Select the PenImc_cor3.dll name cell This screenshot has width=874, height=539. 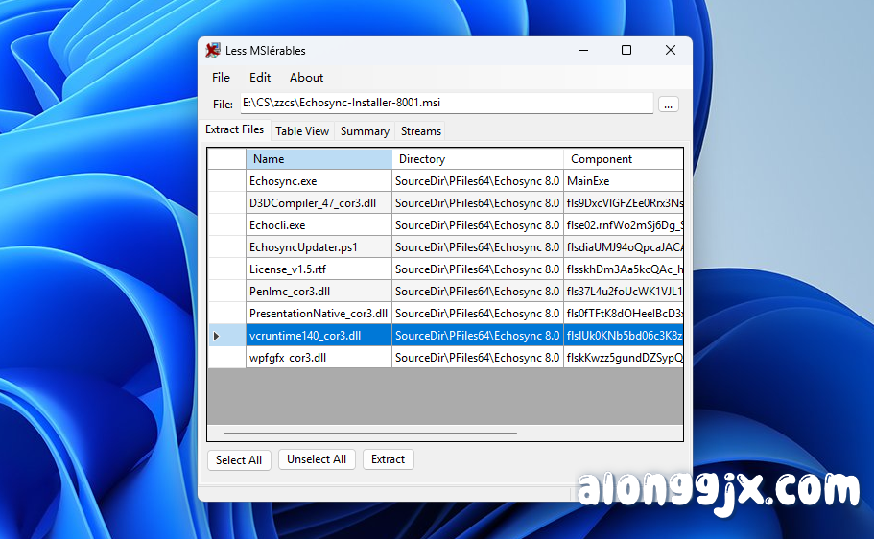(x=319, y=292)
